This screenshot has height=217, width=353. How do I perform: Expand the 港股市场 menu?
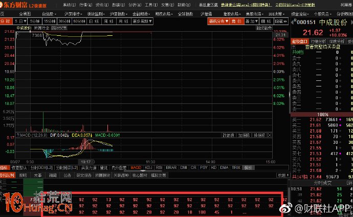pos(232,14)
